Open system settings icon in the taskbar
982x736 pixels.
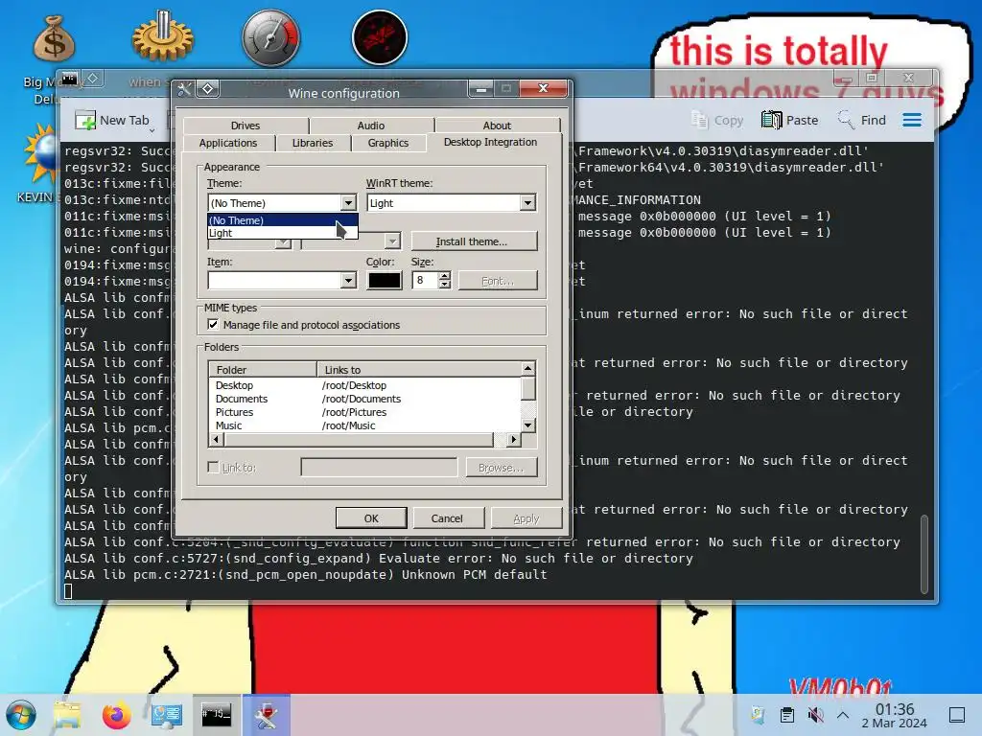(167, 715)
